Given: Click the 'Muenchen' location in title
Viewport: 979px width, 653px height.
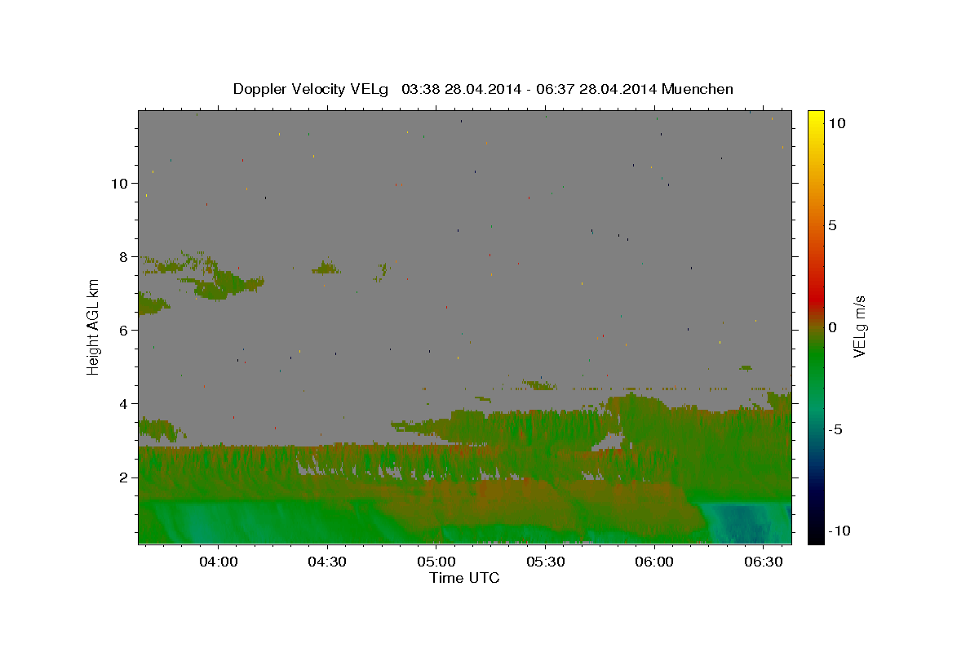Looking at the screenshot, I should (698, 89).
